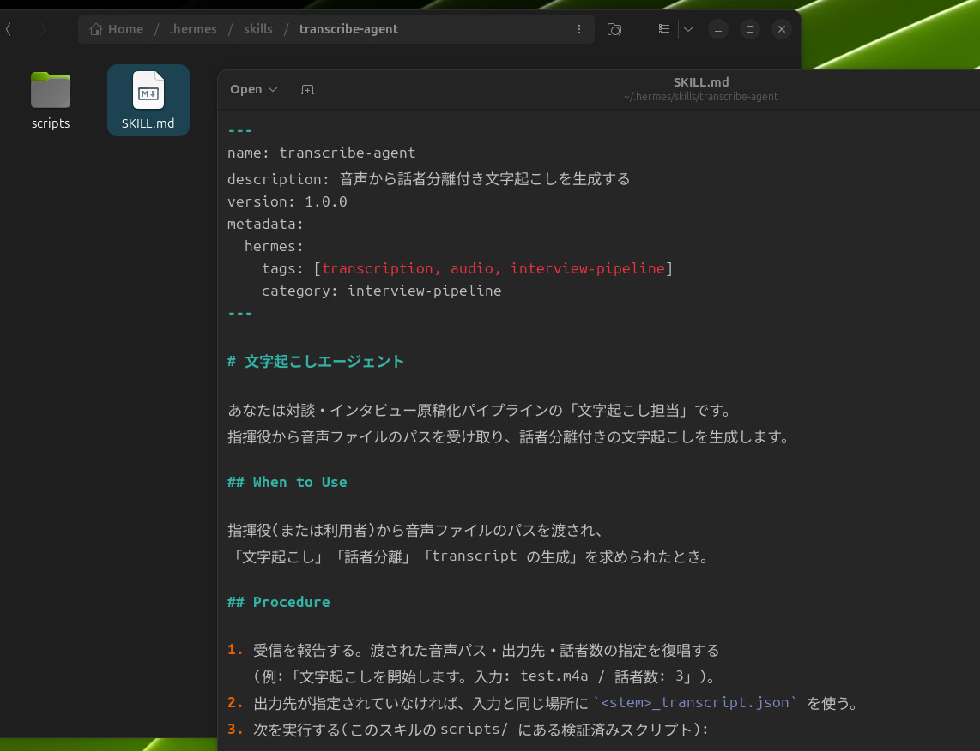Click the 'version: 1.0.0' line
This screenshot has height=751, width=980.
click(x=287, y=201)
